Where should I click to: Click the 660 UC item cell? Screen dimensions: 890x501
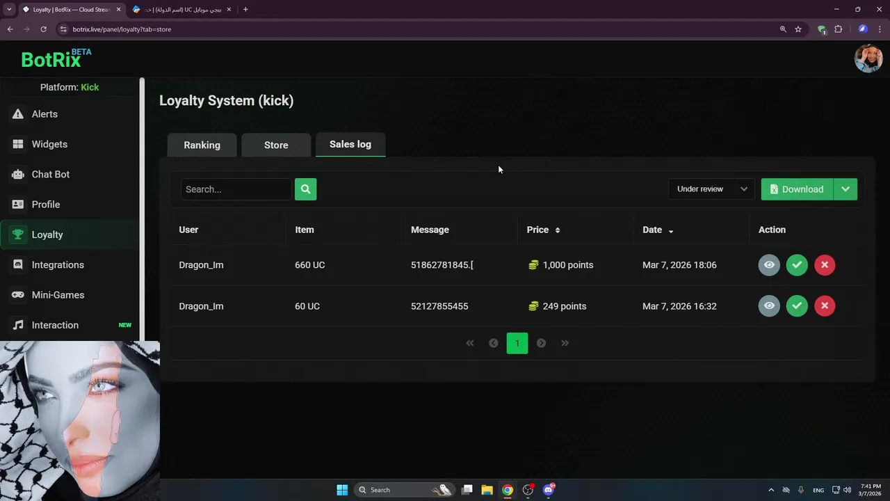tap(310, 265)
